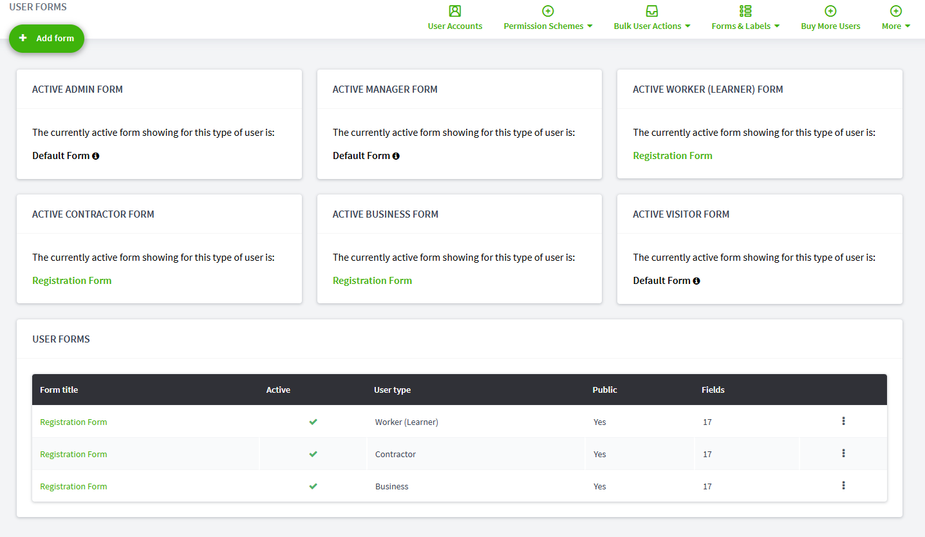Open three-dot menu for Contractor row
Image resolution: width=925 pixels, height=537 pixels.
pos(843,453)
